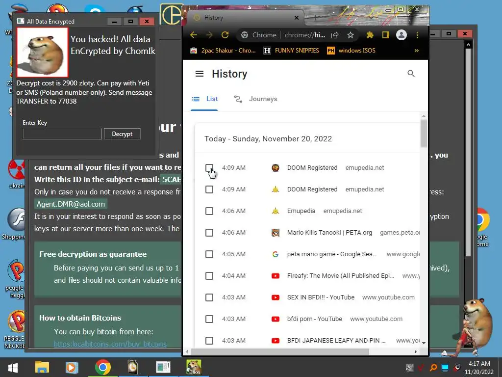Open windows ISOS bookmark

pos(351,51)
